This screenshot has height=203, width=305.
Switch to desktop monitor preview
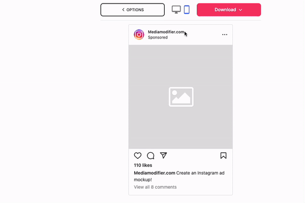tap(176, 10)
